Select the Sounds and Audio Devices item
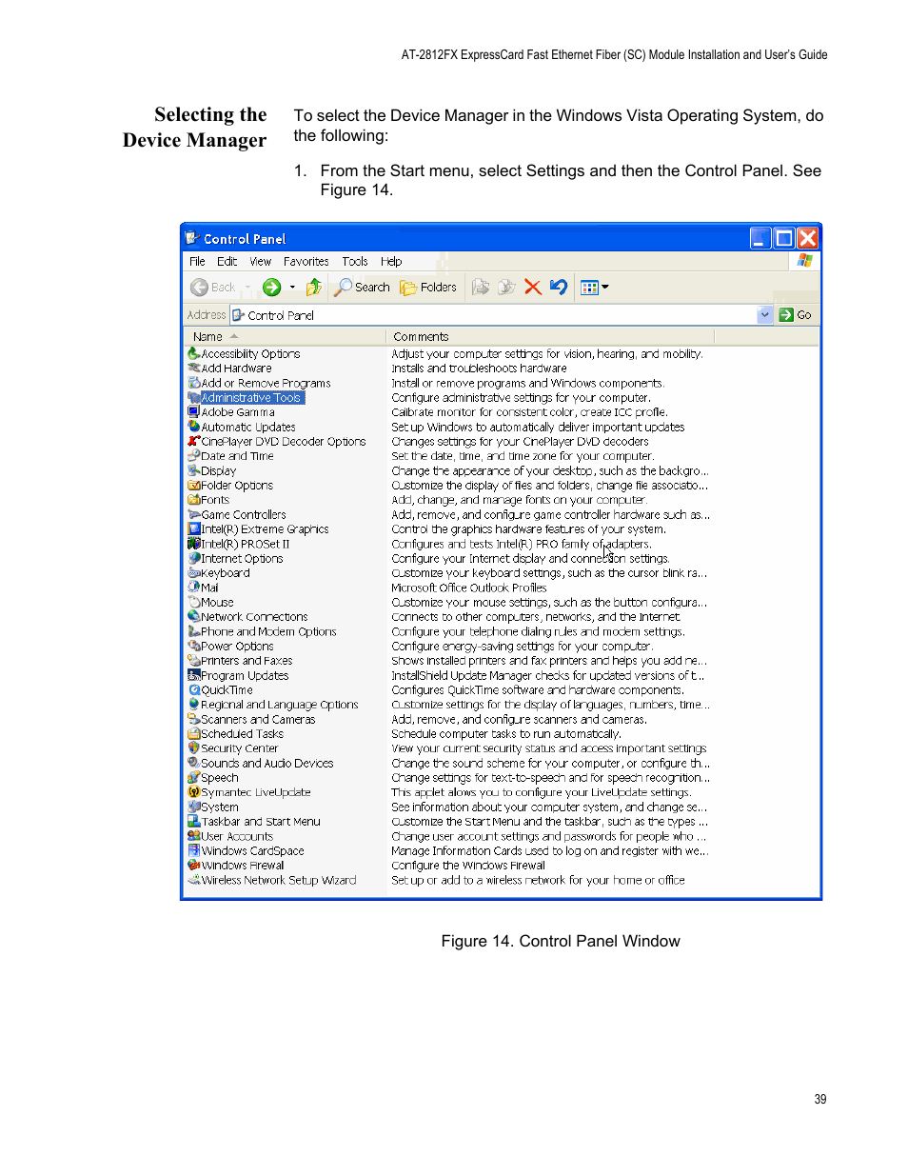Screen dimensions: 908x1176 point(261,764)
